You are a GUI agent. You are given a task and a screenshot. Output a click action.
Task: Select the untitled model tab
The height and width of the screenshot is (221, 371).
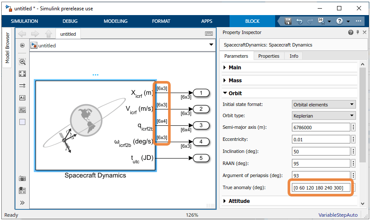coord(68,34)
